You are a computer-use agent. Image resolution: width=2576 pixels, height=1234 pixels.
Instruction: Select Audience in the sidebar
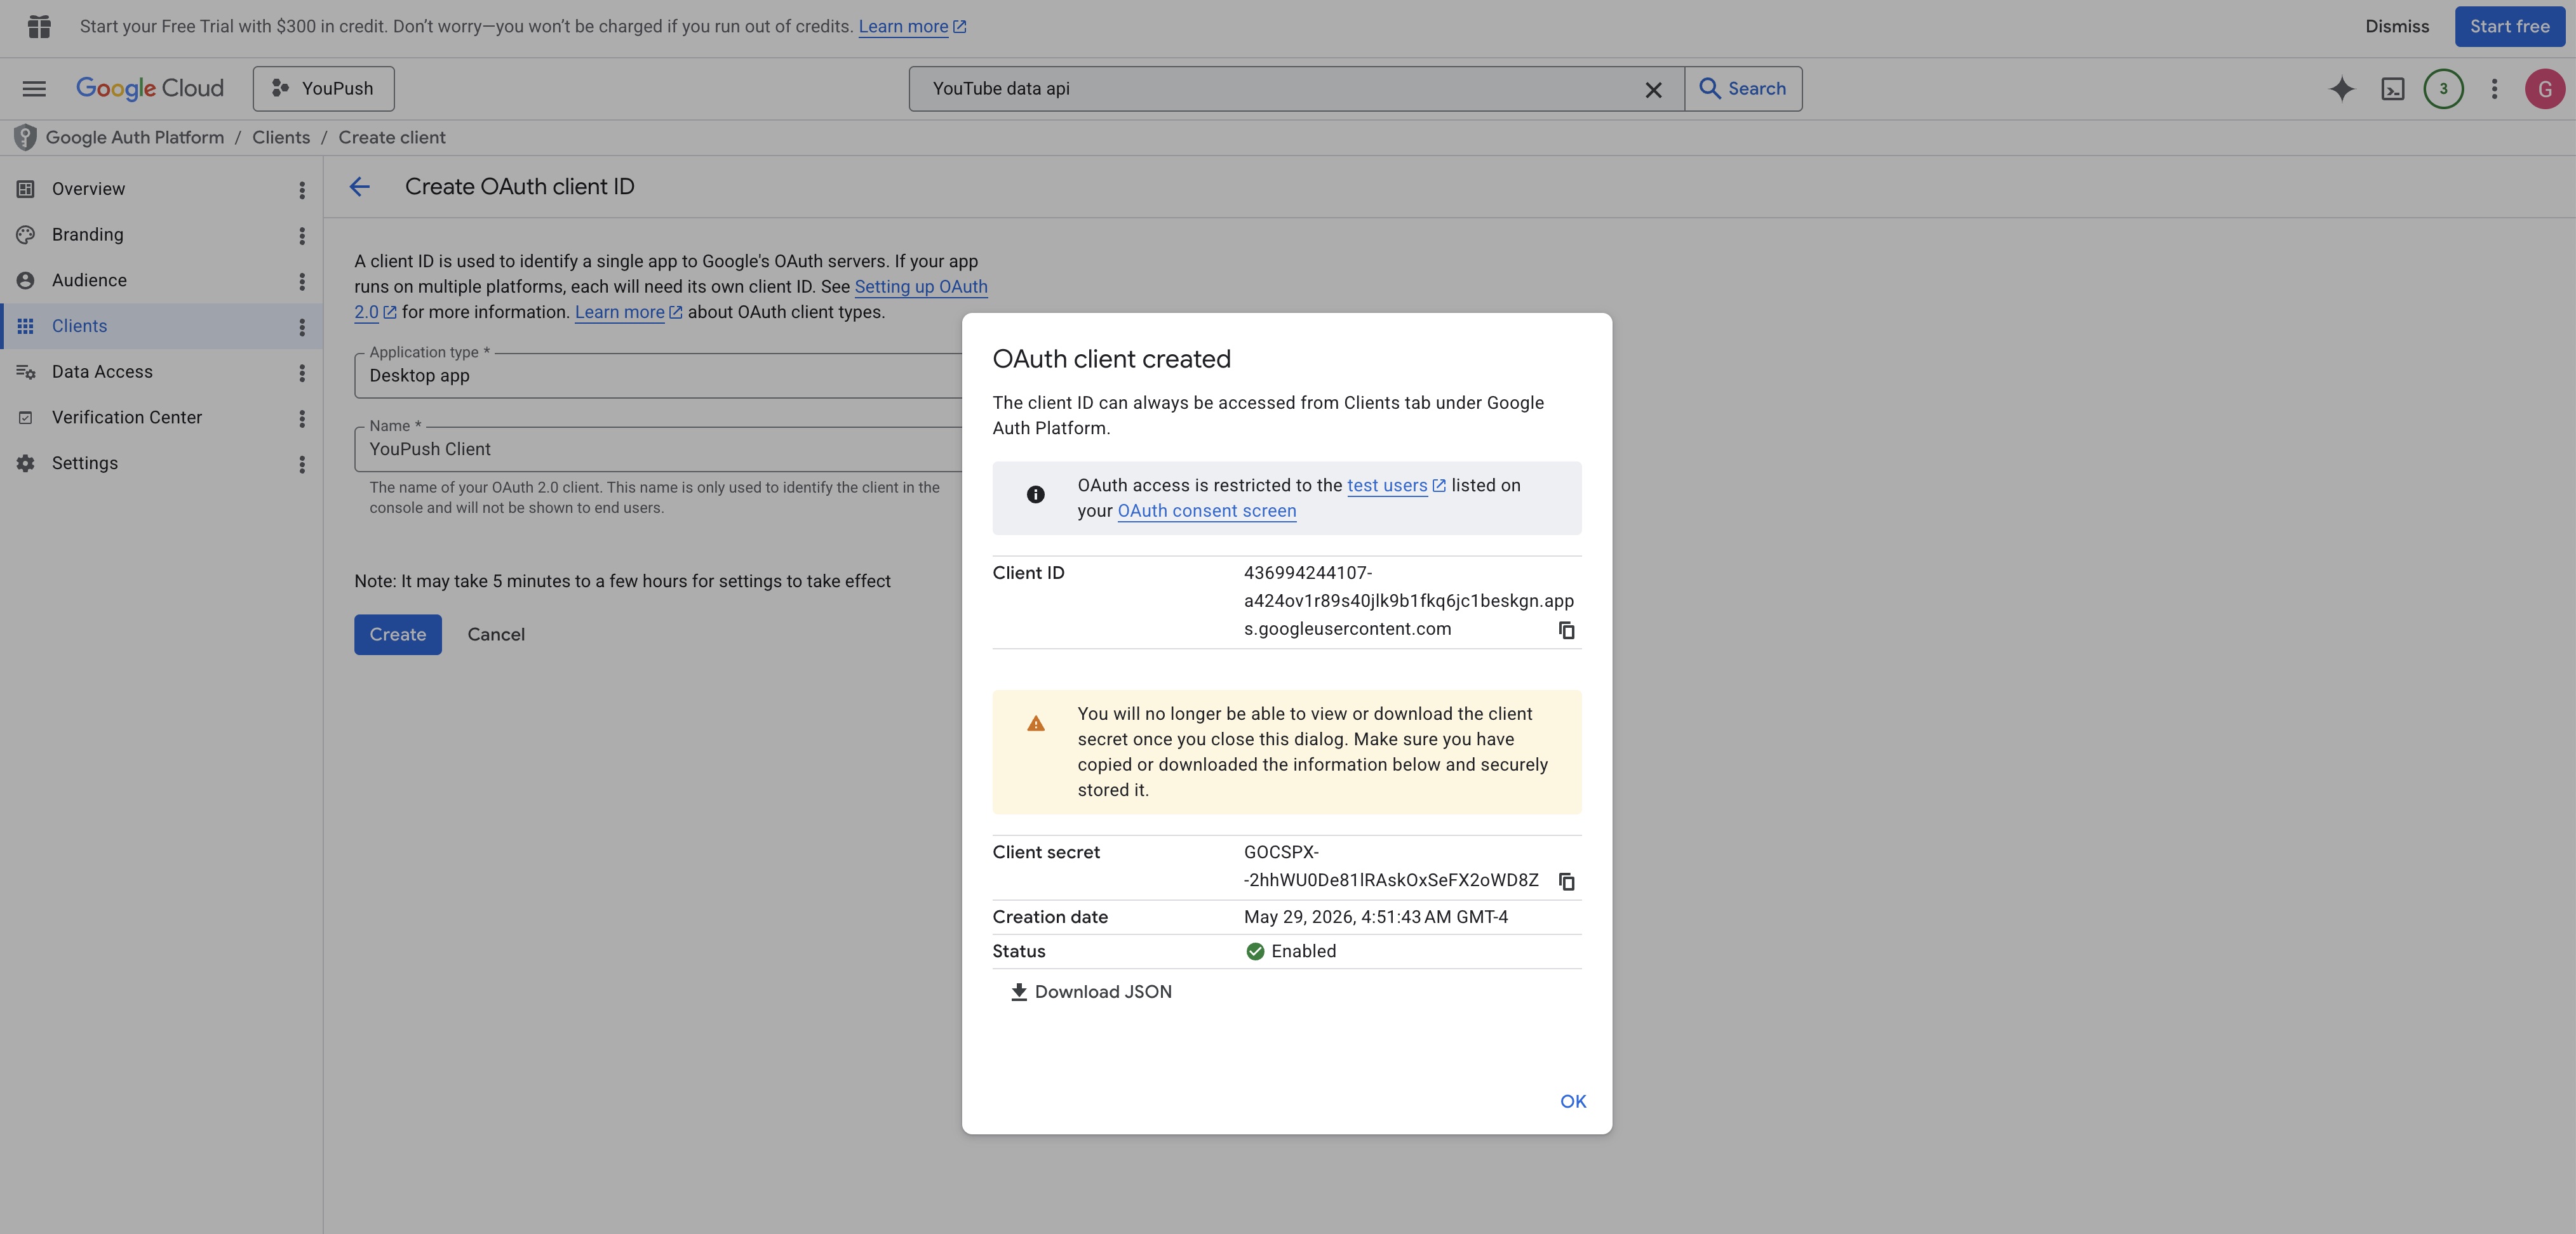click(x=89, y=281)
